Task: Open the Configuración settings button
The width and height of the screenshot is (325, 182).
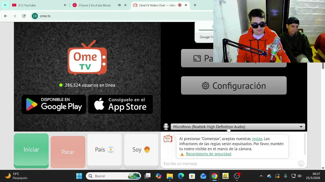Action: (234, 86)
